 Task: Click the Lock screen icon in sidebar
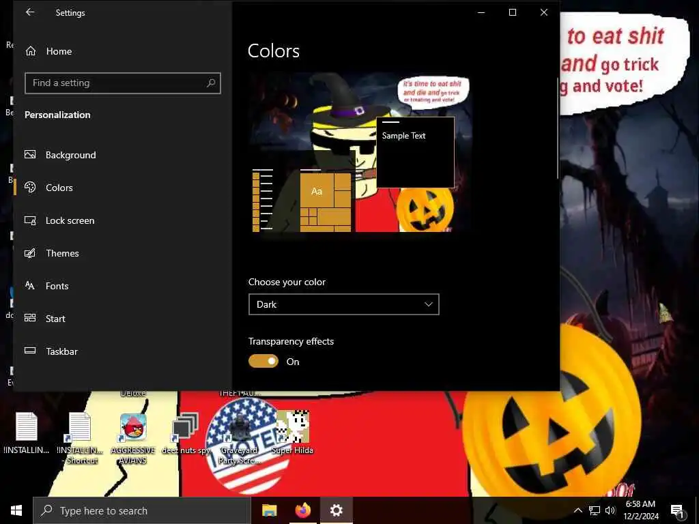(x=30, y=220)
